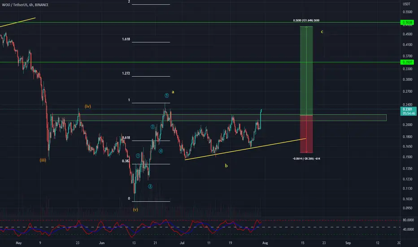The image size is (418, 247).
Task: Select the red stop-loss zone of long position
Action: pyautogui.click(x=306, y=134)
